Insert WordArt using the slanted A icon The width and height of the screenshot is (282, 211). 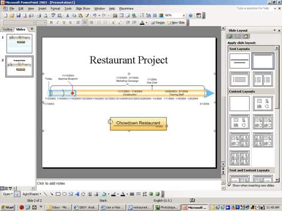(77, 194)
